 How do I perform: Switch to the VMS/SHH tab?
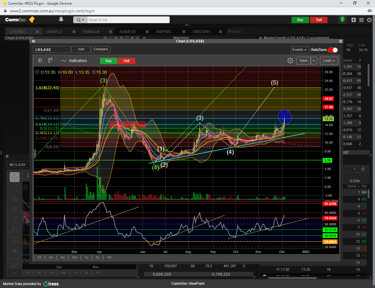[x=201, y=32]
